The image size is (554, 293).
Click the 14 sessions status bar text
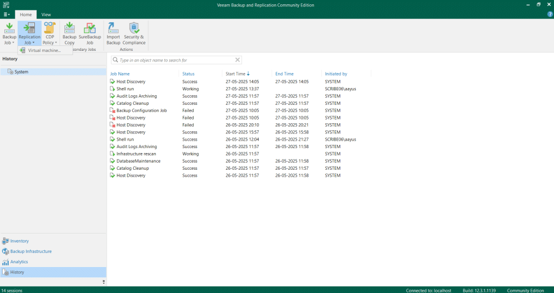[12, 290]
